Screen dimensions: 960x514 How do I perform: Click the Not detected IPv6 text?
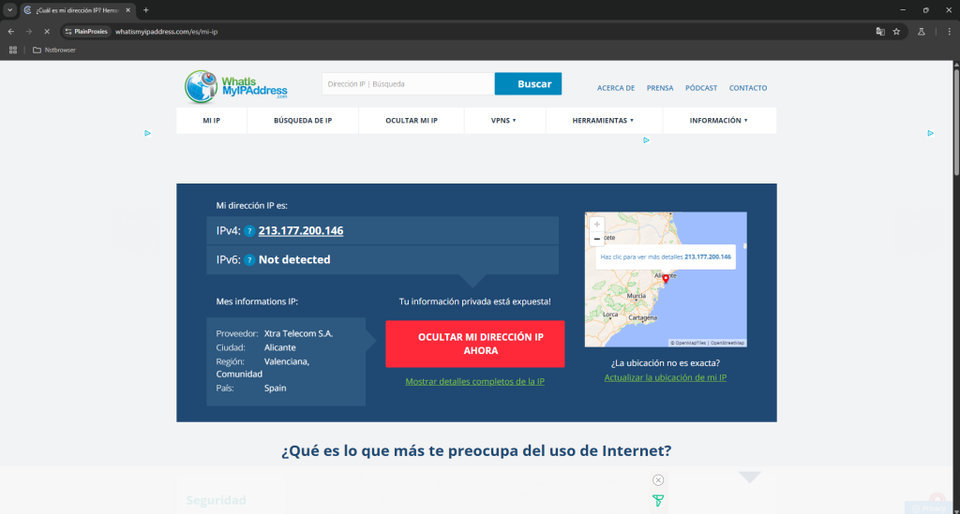coord(294,259)
